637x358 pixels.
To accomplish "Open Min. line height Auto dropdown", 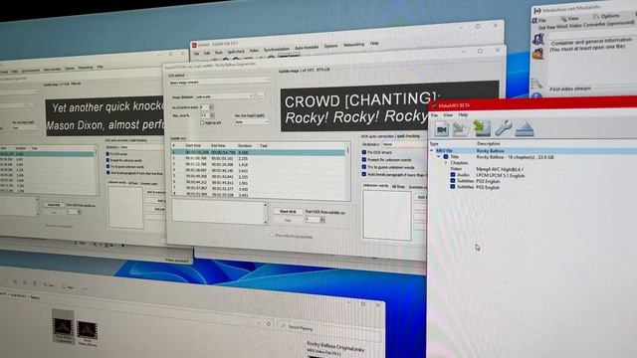I will tap(252, 121).
